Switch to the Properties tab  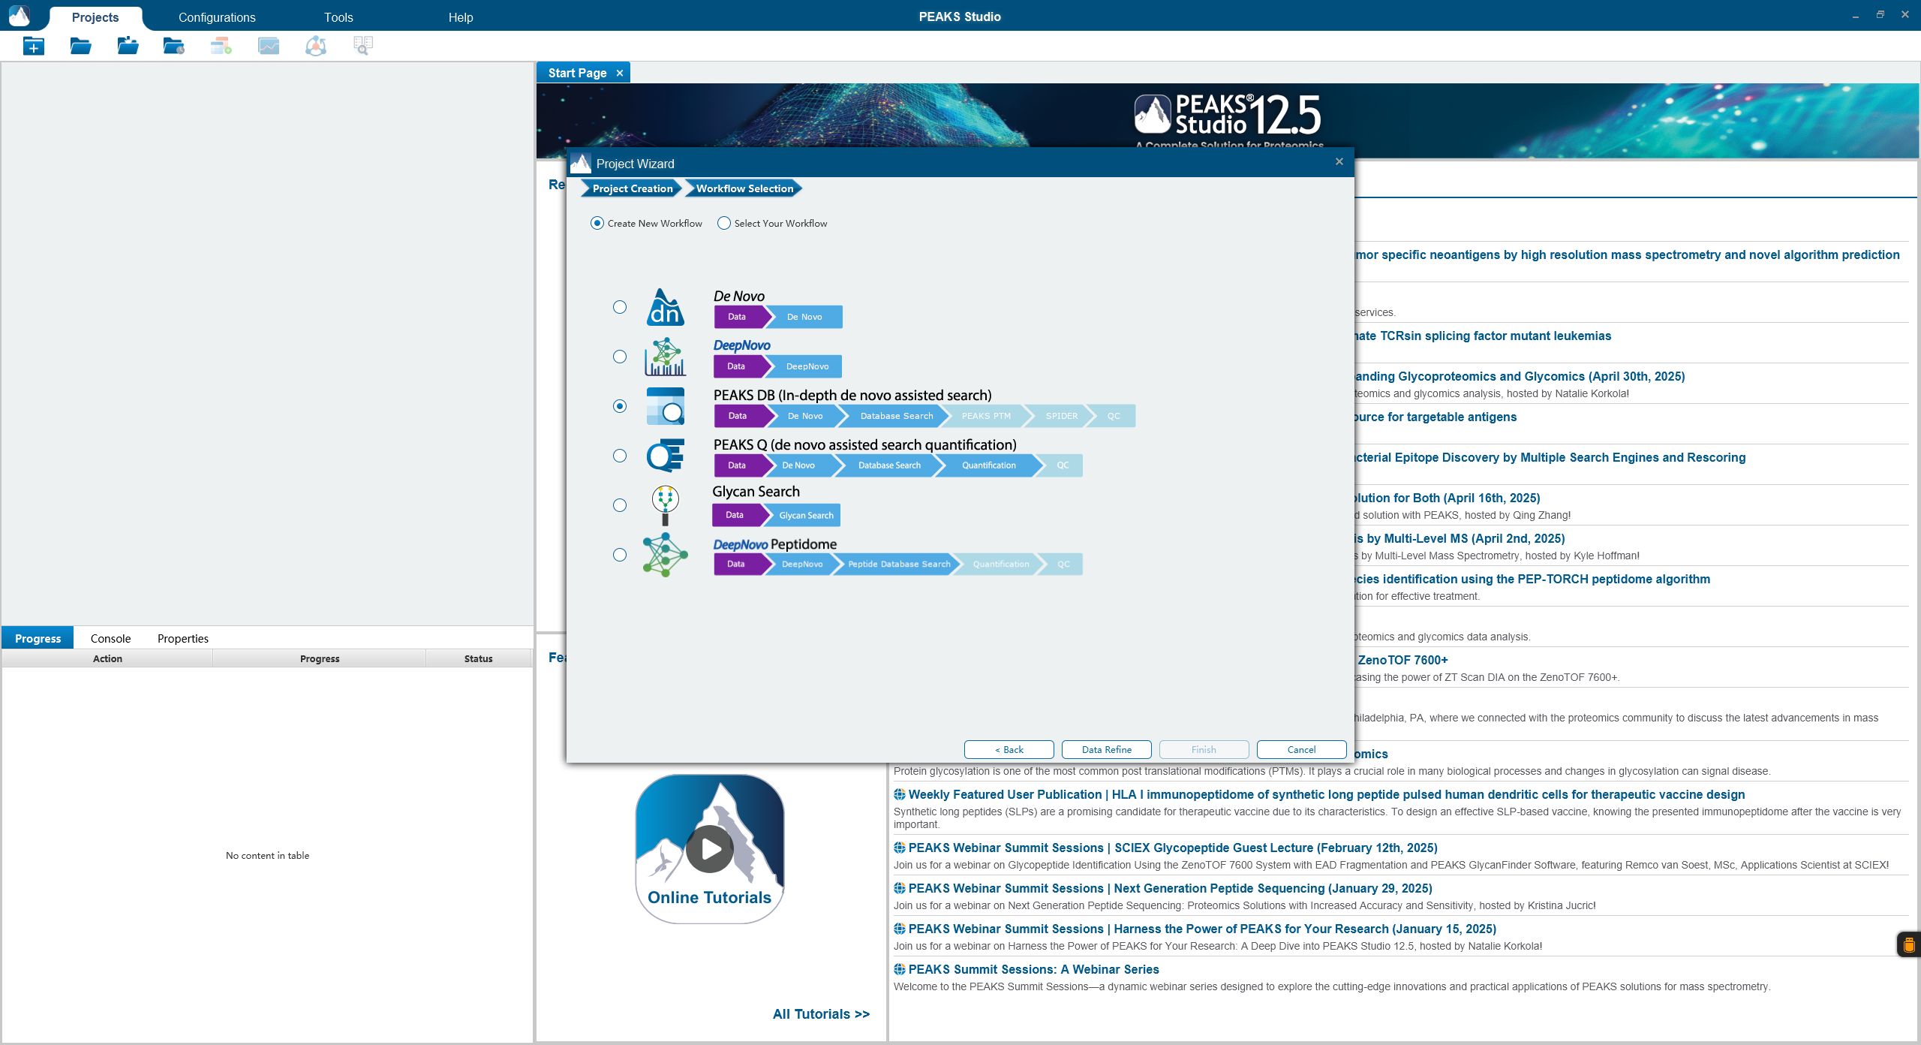[182, 638]
